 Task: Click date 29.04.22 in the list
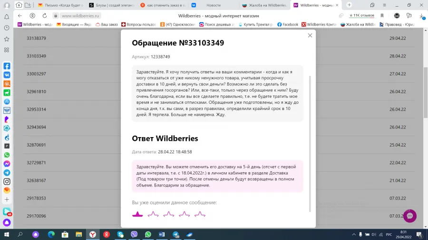[x=398, y=38]
